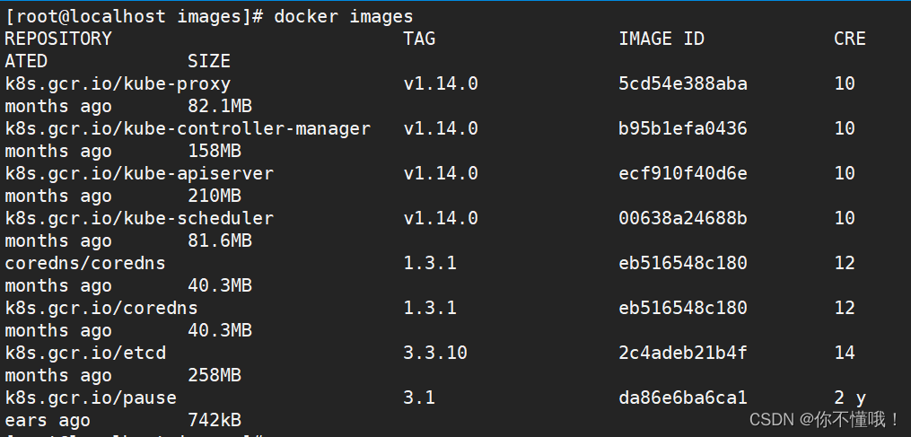Screen dimensions: 911x437
Task: Click the k8s.gcr.io/pause repository entry
Action: [x=91, y=398]
